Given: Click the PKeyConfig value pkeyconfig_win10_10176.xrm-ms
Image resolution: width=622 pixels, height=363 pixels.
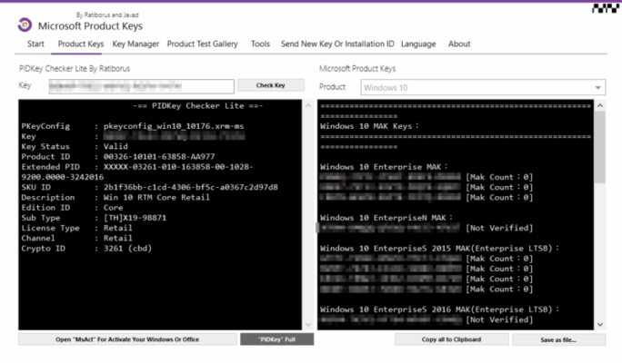Looking at the screenshot, I should click(x=174, y=126).
